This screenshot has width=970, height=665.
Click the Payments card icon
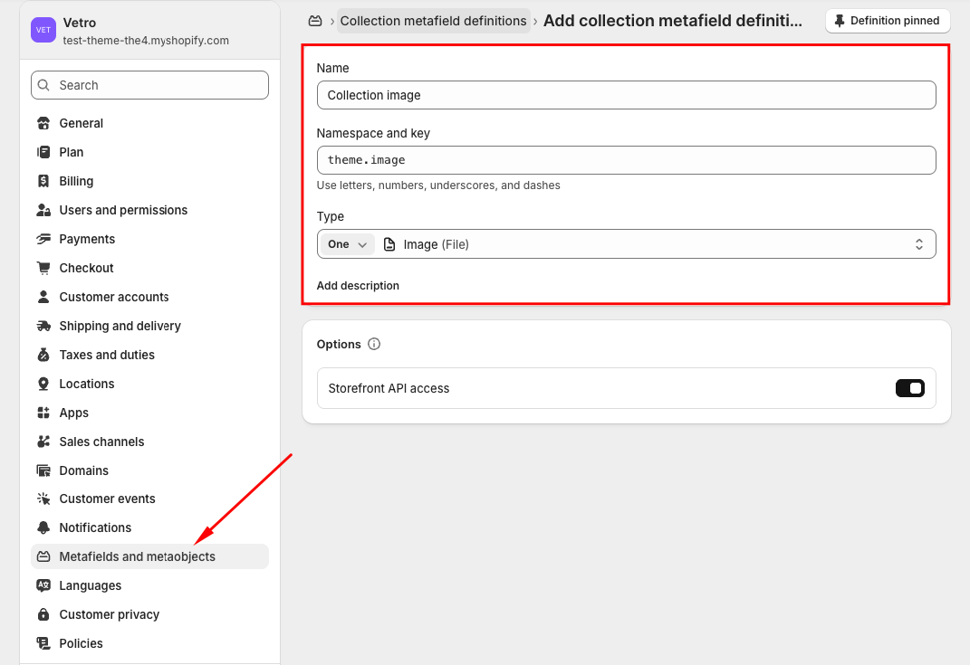(43, 239)
